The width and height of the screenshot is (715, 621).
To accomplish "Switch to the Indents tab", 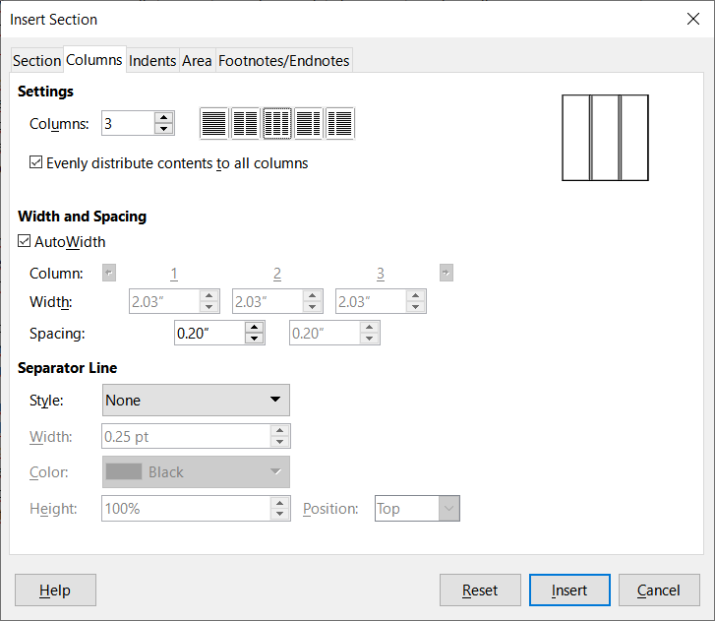I will click(x=152, y=60).
